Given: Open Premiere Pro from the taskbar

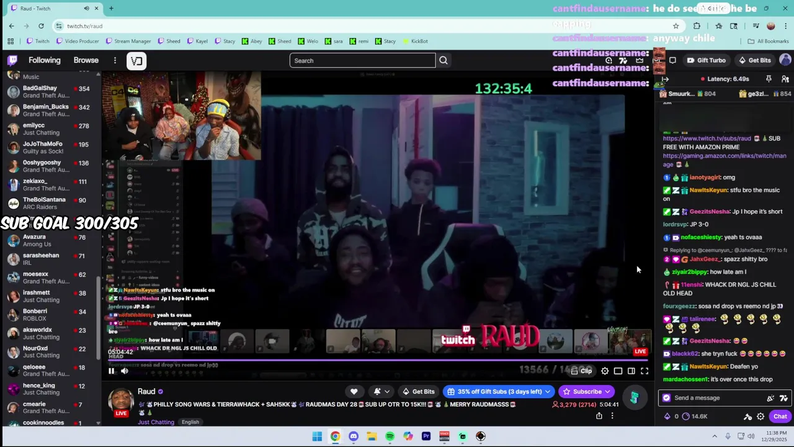Looking at the screenshot, I should click(x=426, y=436).
